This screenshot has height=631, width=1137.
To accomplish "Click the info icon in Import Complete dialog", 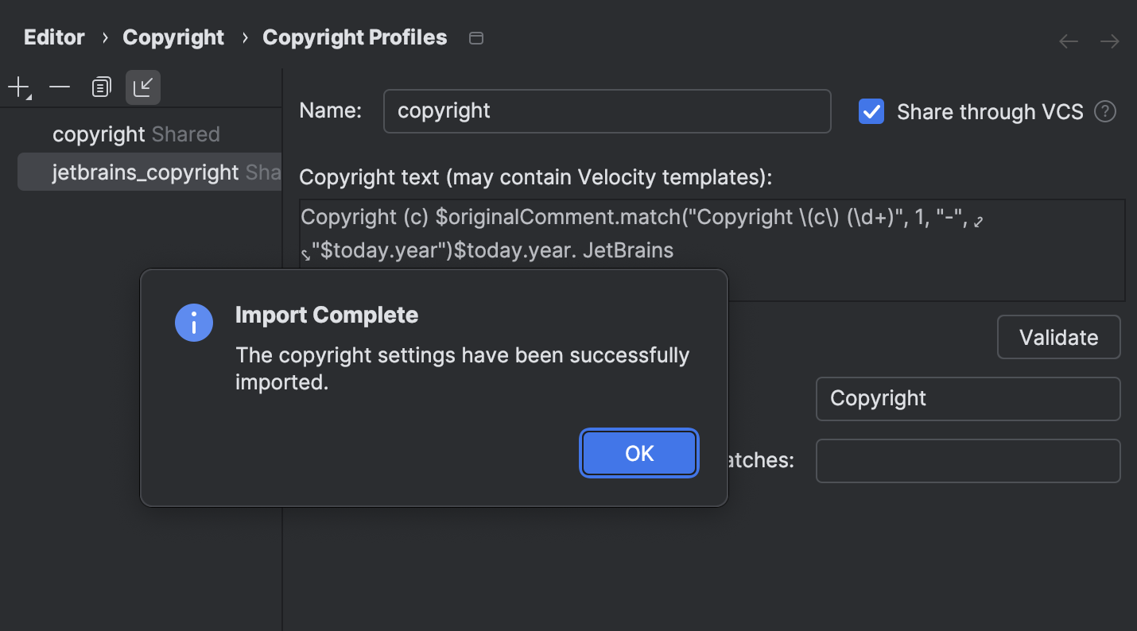I will coord(193,323).
